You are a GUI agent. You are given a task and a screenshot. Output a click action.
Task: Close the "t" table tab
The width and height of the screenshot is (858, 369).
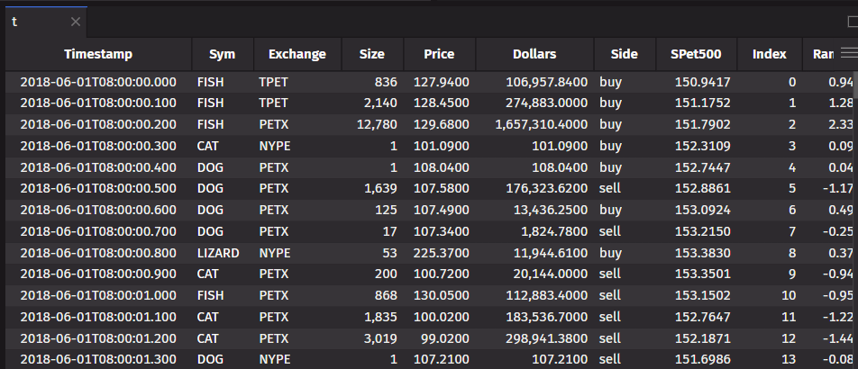[x=76, y=22]
